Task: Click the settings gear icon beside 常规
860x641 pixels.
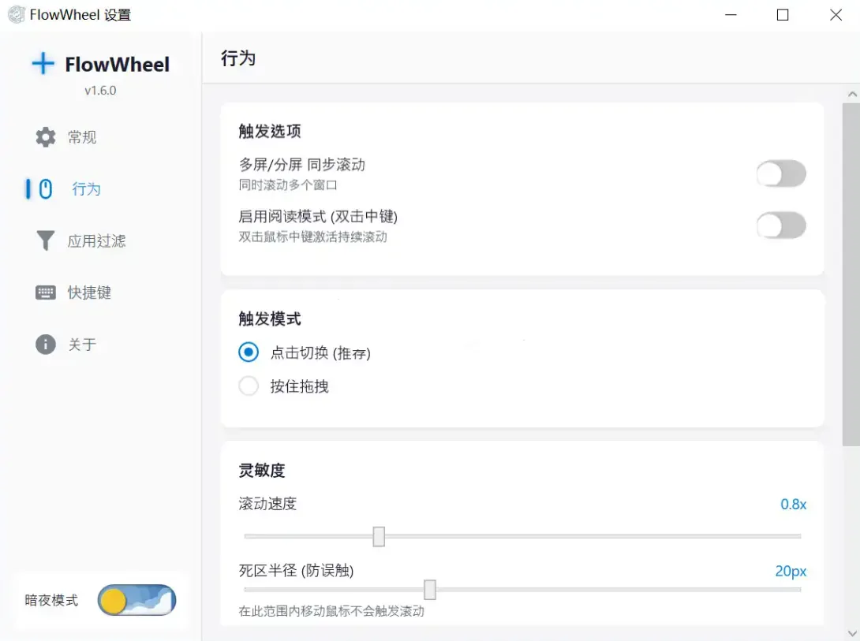Action: click(x=45, y=136)
